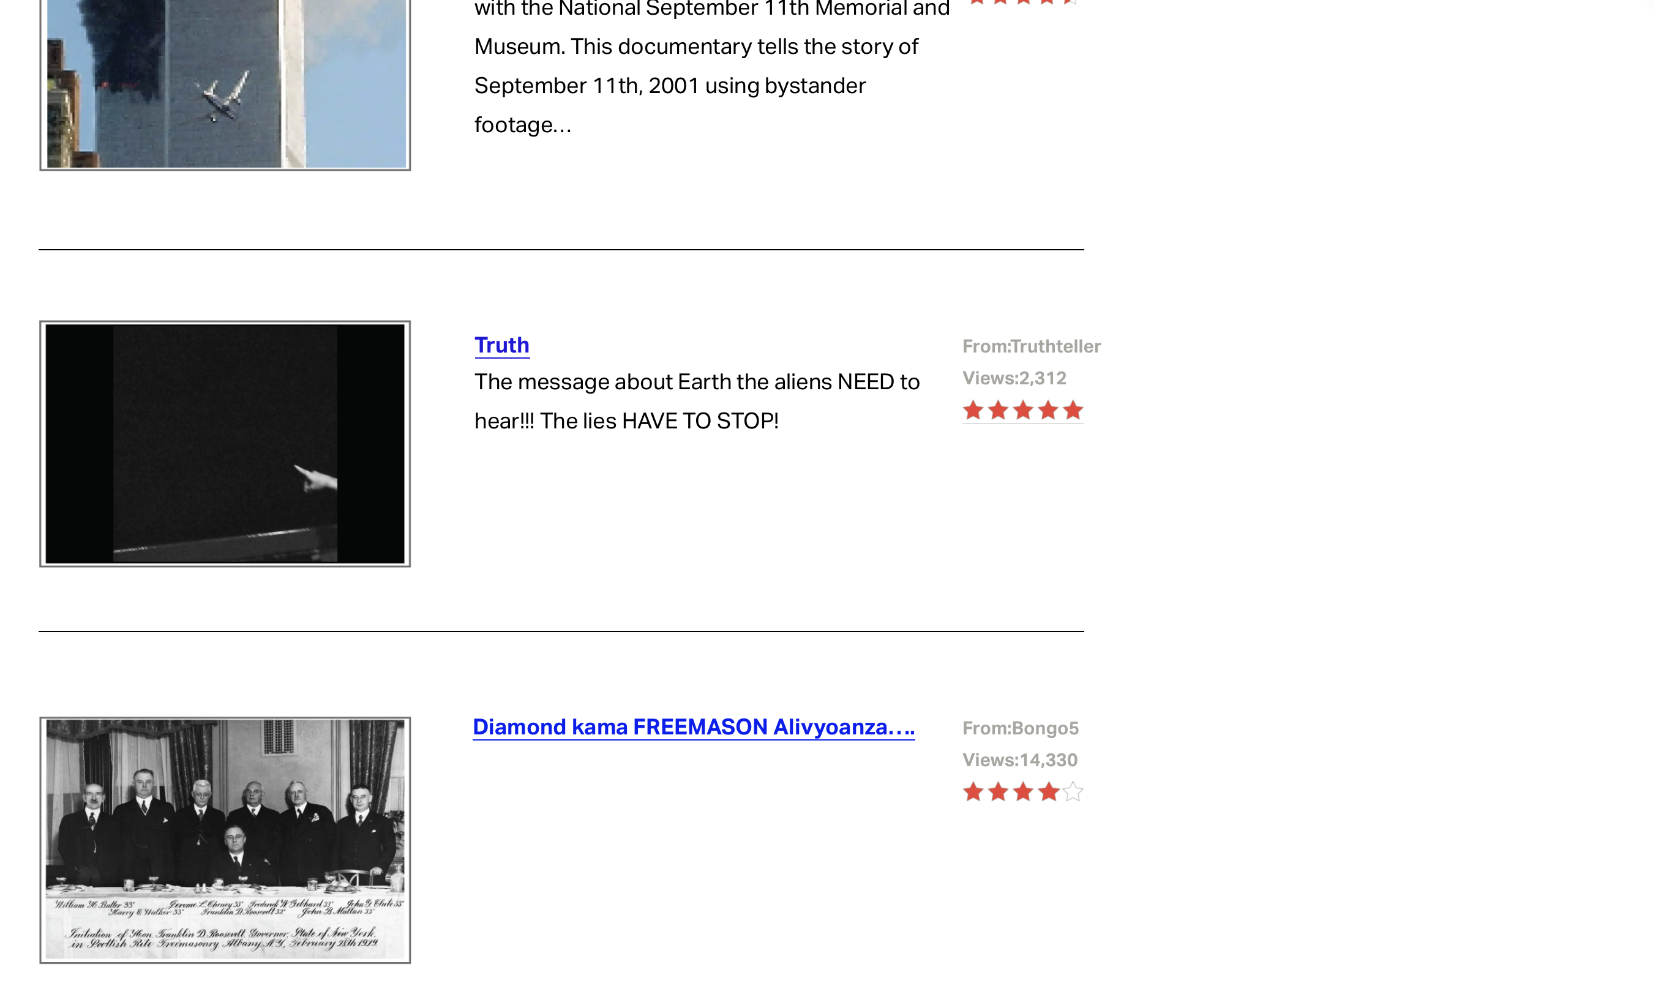Rate Freemason video two stars
Image resolution: width=1653 pixels, height=989 pixels.
pyautogui.click(x=999, y=792)
